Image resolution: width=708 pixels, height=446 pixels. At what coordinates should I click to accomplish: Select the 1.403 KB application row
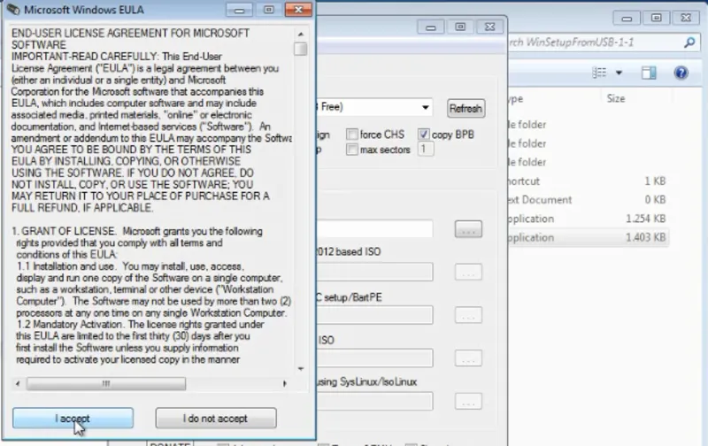(x=589, y=237)
